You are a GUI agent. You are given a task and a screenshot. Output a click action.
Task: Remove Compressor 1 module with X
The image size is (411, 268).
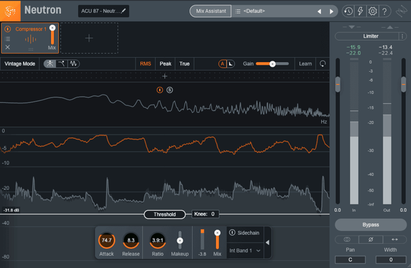click(8, 47)
